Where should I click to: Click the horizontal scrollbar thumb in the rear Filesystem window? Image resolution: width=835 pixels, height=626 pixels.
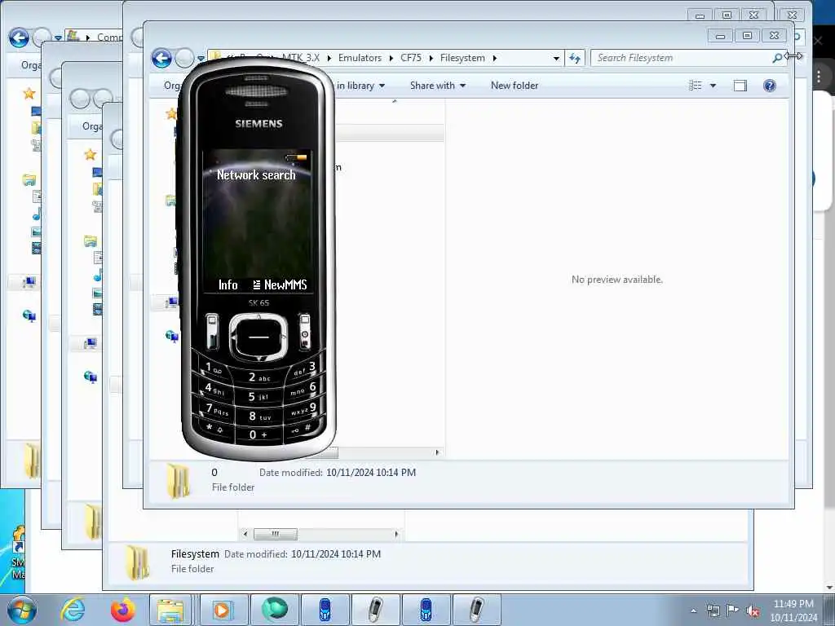tap(276, 533)
